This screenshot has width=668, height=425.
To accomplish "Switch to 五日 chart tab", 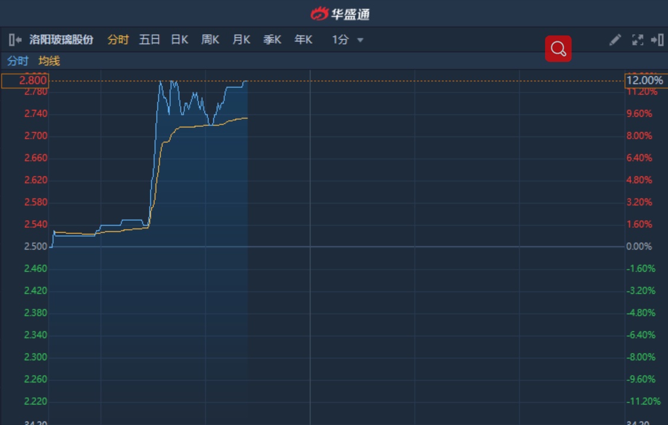I will coord(150,40).
